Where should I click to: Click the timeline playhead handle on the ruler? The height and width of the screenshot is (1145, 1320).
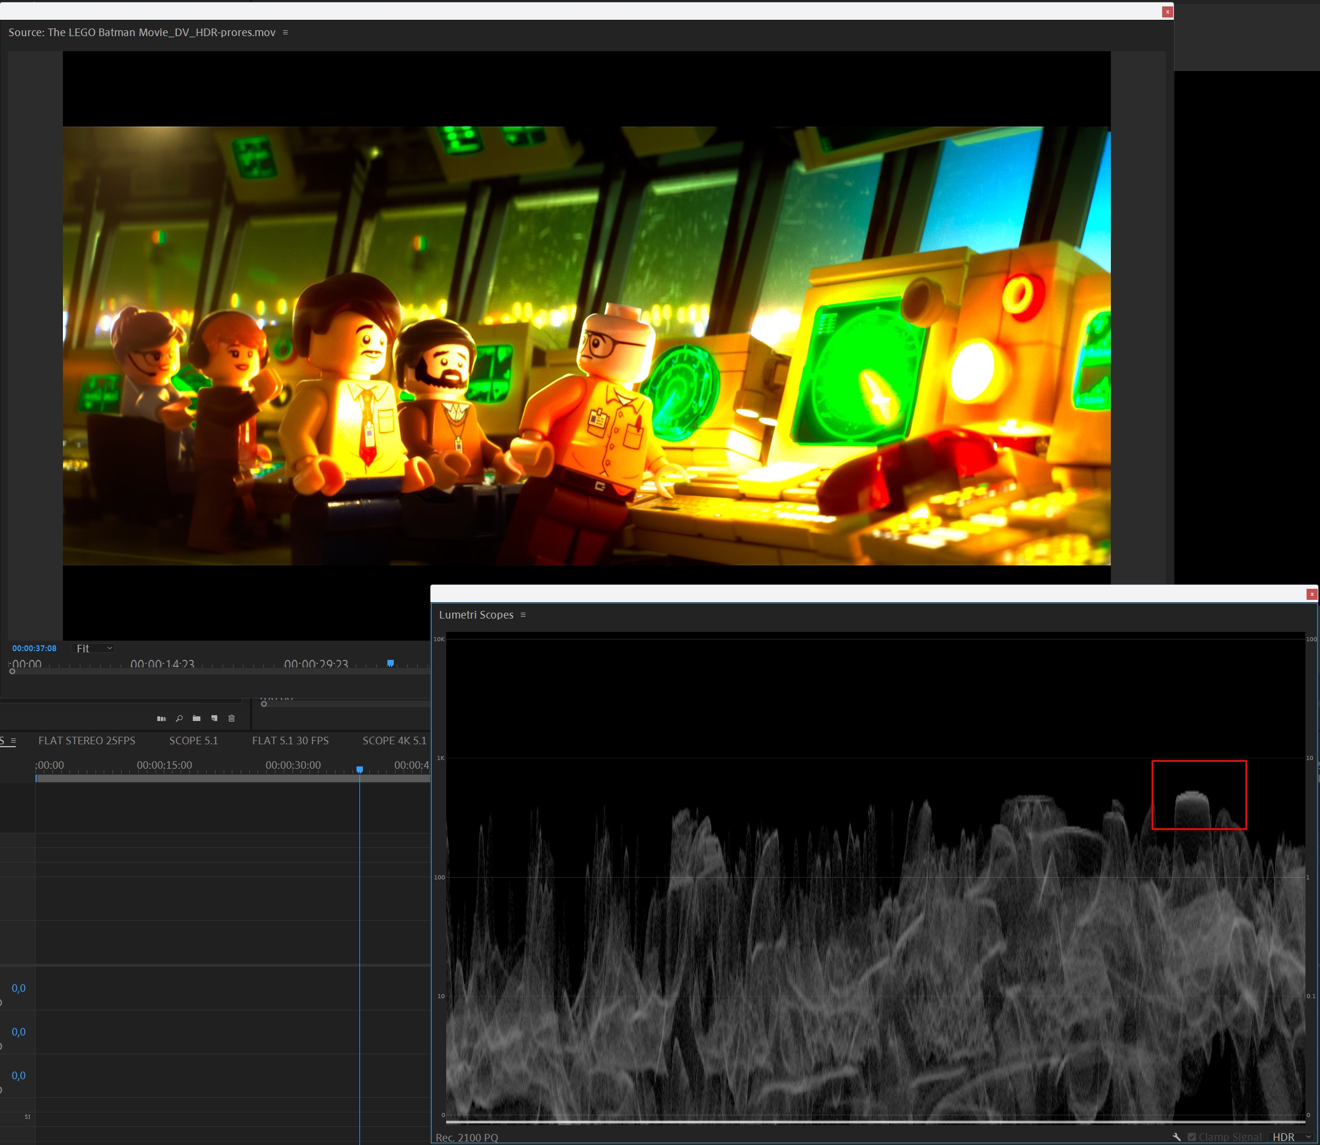[360, 770]
